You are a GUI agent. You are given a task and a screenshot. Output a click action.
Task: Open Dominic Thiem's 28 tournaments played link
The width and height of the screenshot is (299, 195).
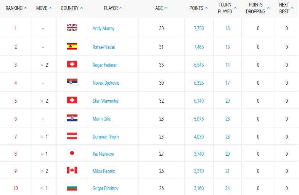[x=227, y=137]
